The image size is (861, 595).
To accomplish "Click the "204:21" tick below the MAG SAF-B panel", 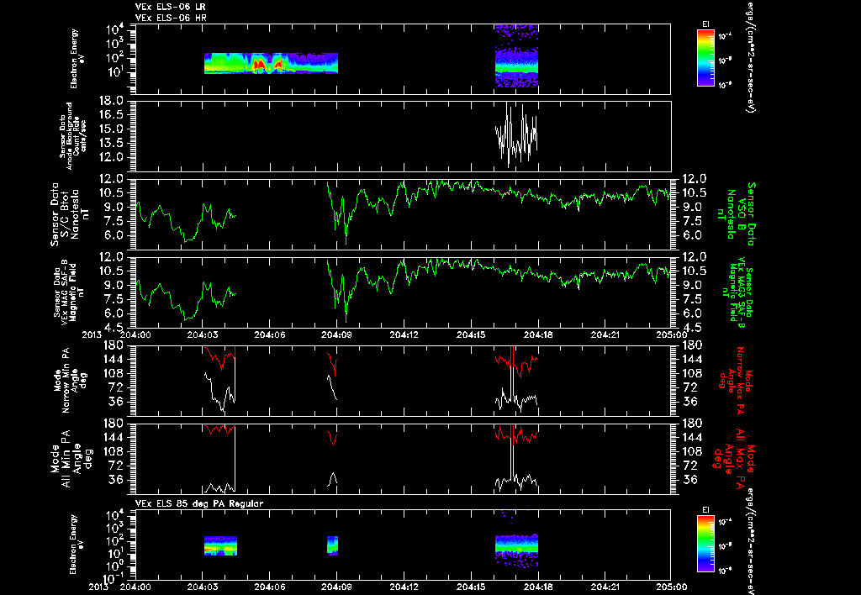I will [x=605, y=334].
